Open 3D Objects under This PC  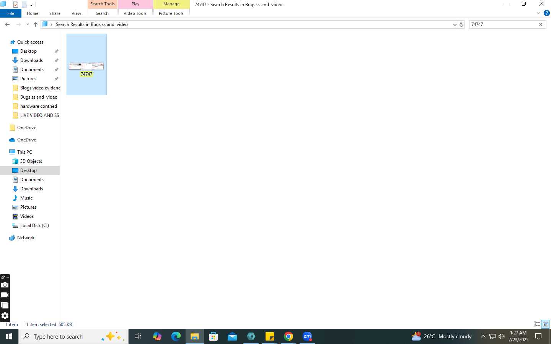point(31,161)
